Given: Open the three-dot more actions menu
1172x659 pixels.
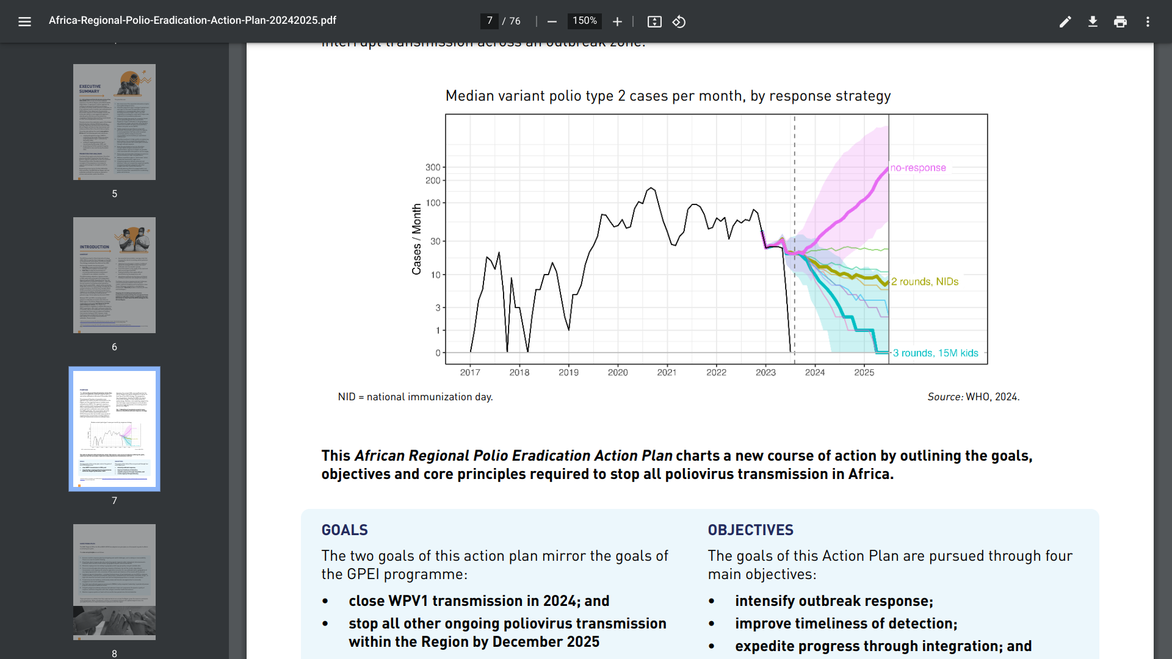Looking at the screenshot, I should pyautogui.click(x=1148, y=22).
